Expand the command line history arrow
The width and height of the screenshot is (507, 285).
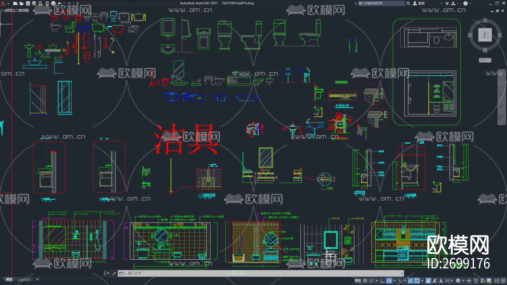402,273
